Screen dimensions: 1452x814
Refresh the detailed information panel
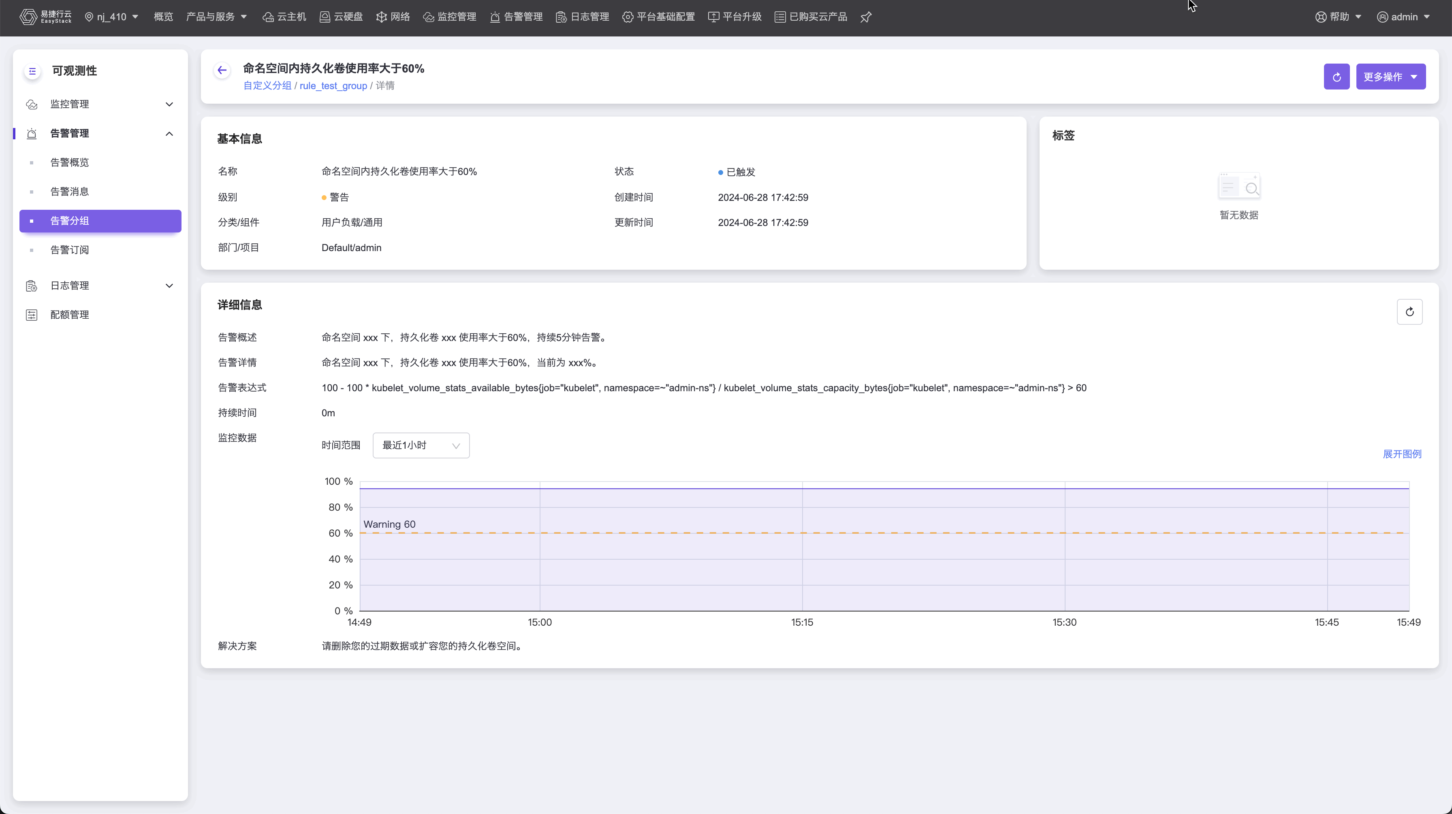[1409, 312]
